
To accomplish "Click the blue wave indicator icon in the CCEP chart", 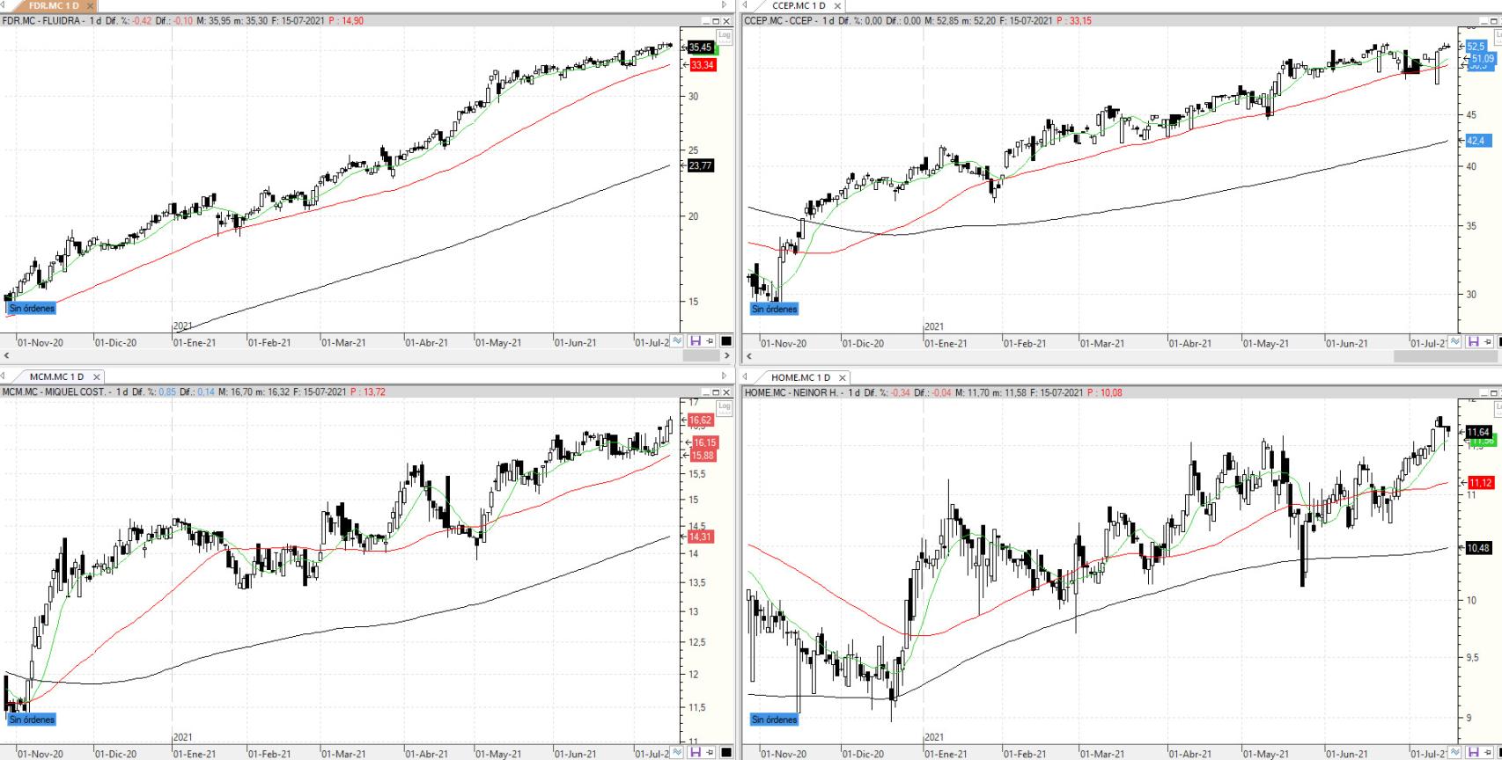I will 1454,342.
